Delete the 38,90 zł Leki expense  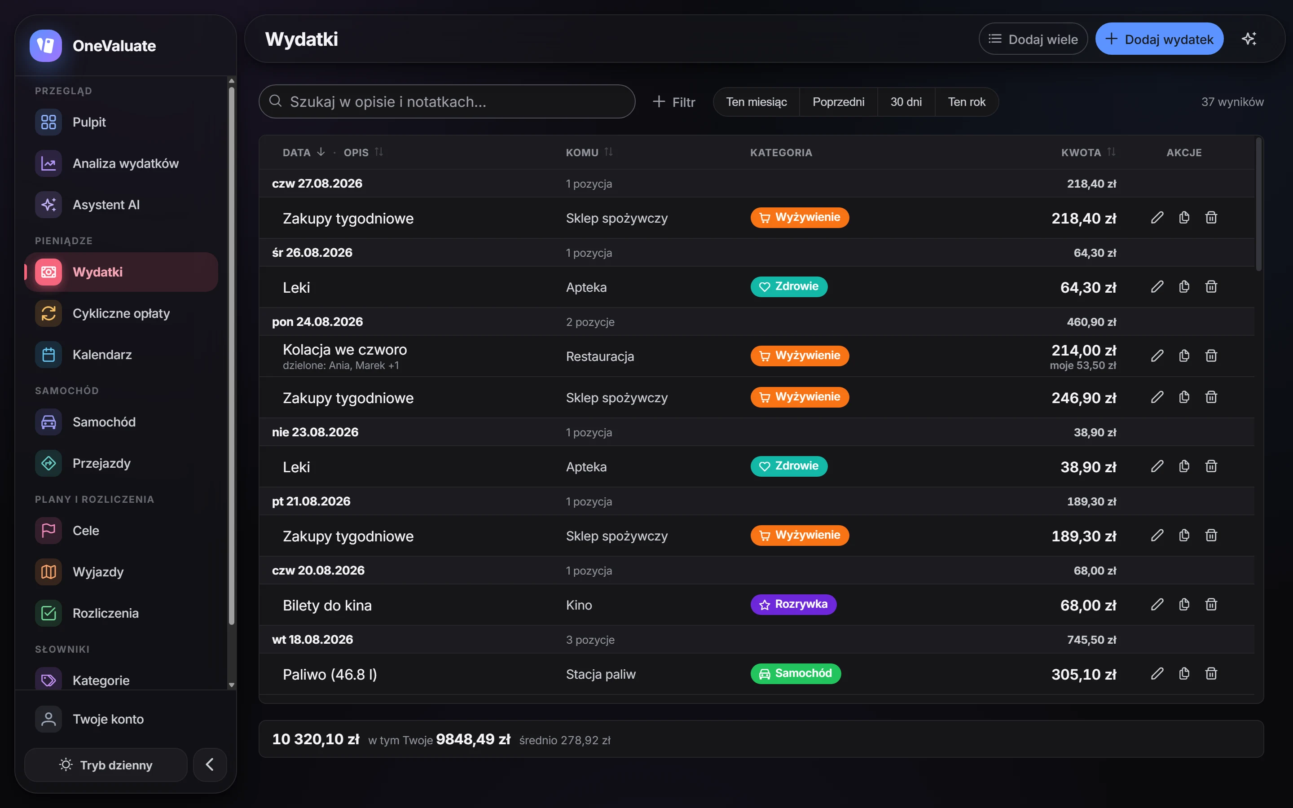coord(1211,466)
